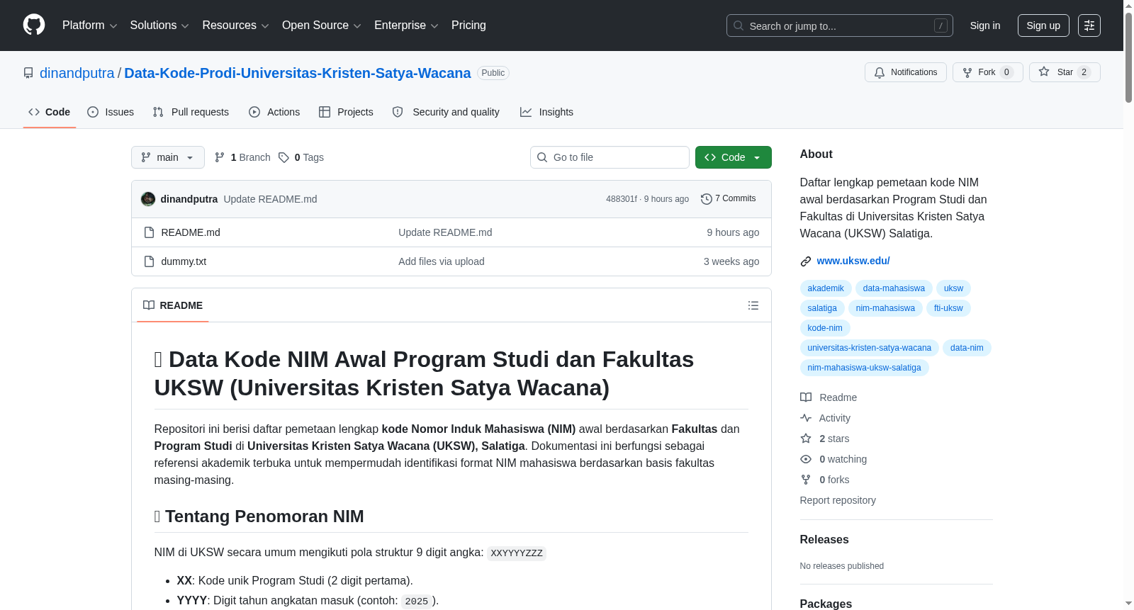Click the Sign up button

click(1043, 26)
